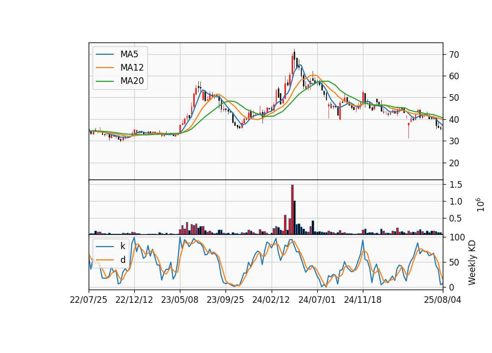Click the 23/05/08 date label

click(180, 300)
